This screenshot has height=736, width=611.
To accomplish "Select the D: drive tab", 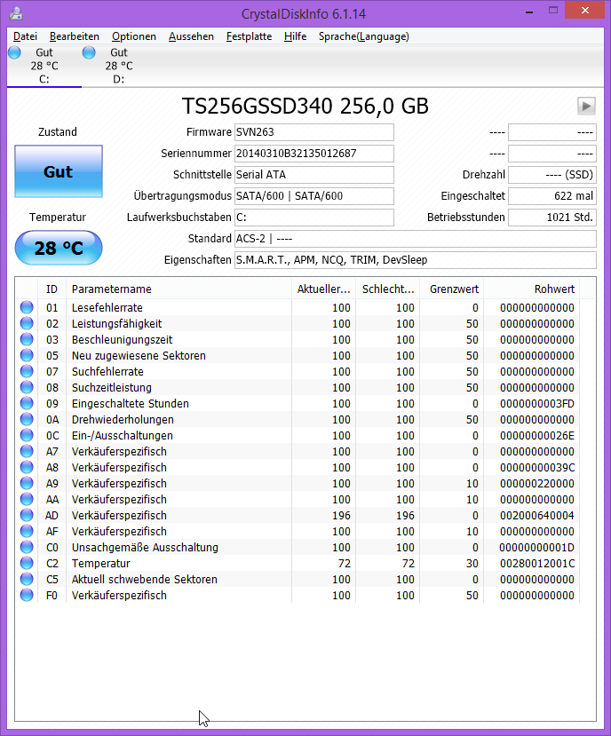I will (x=118, y=66).
